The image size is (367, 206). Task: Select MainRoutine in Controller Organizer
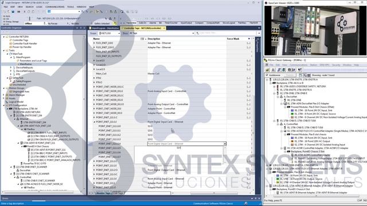[25, 64]
